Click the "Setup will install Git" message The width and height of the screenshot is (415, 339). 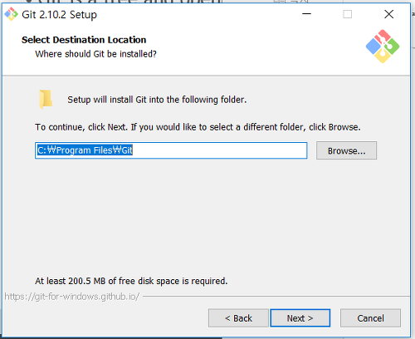[157, 100]
